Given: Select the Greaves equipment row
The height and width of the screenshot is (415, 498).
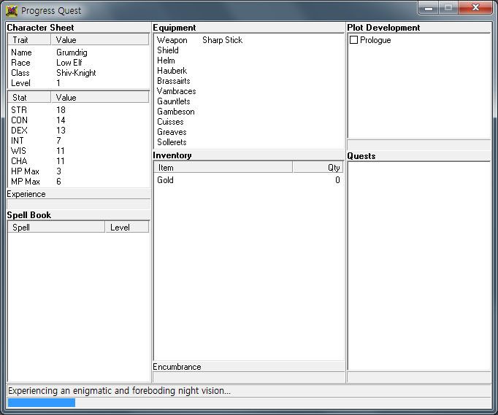Looking at the screenshot, I should [249, 132].
